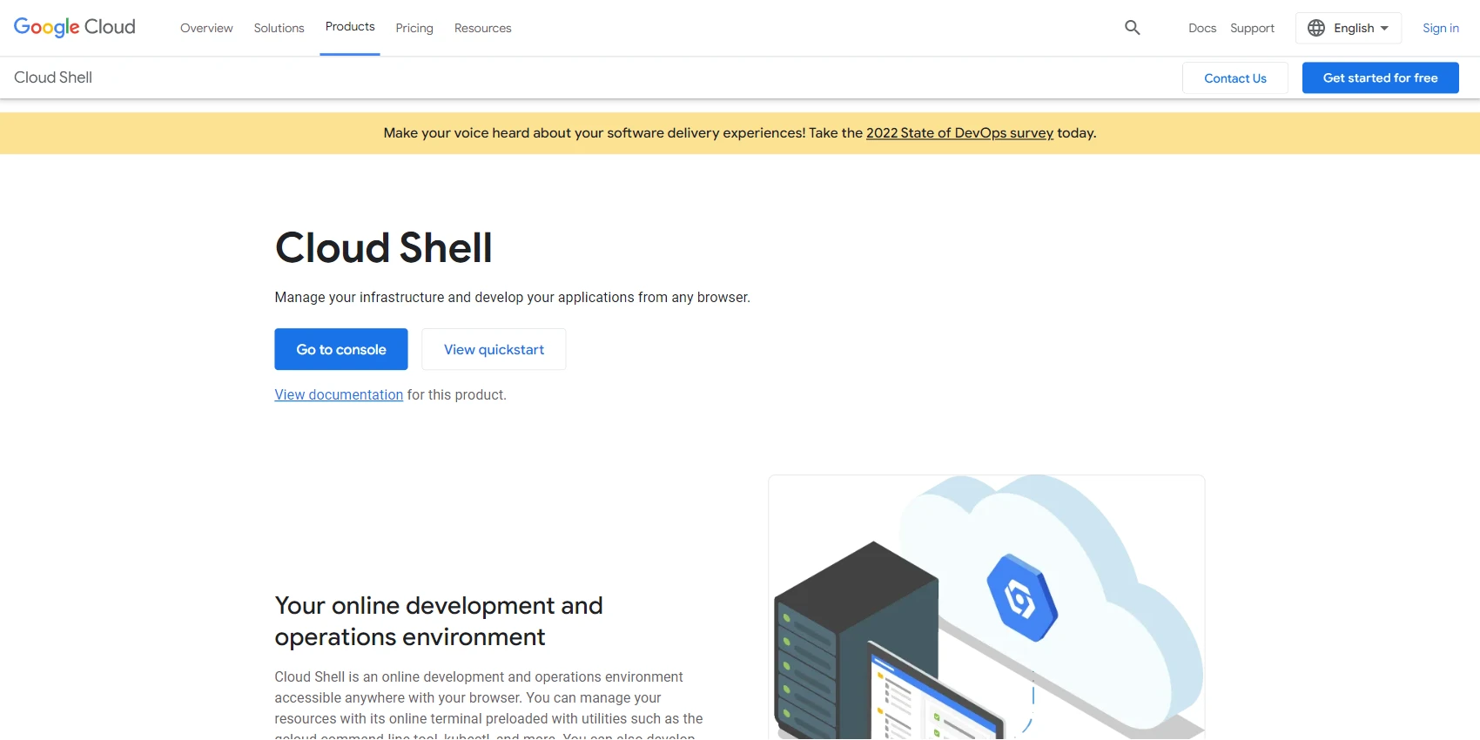1480x740 pixels.
Task: Click the large Cloud Shell heading
Action: [384, 248]
